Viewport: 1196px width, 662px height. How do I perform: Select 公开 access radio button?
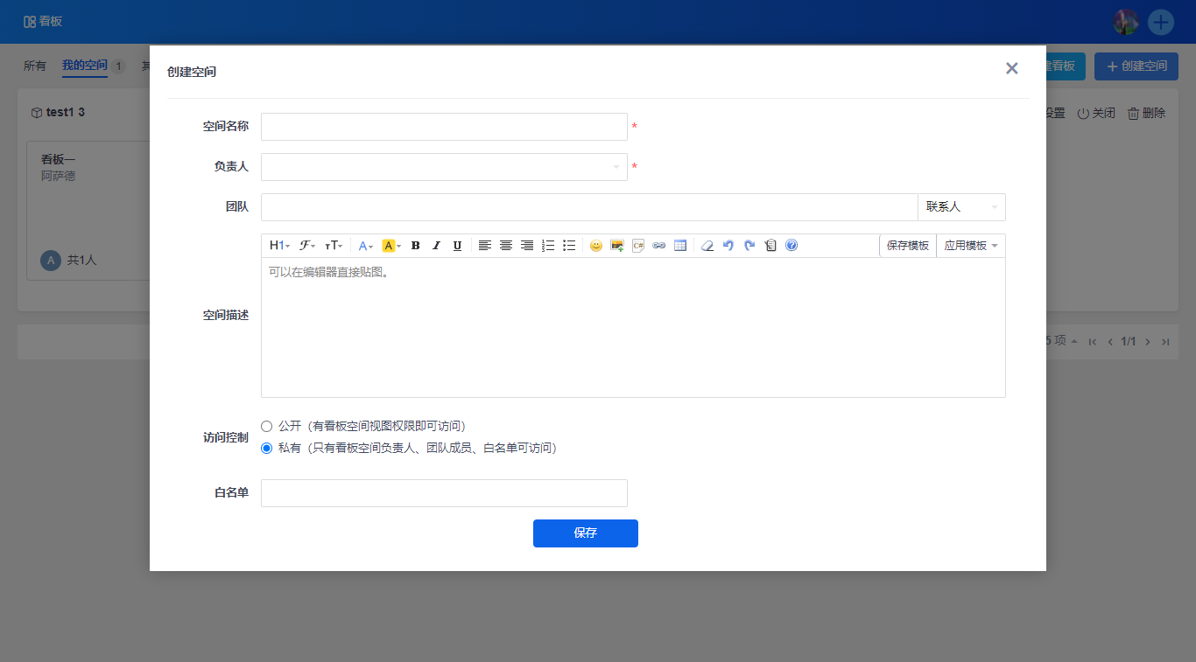click(267, 426)
